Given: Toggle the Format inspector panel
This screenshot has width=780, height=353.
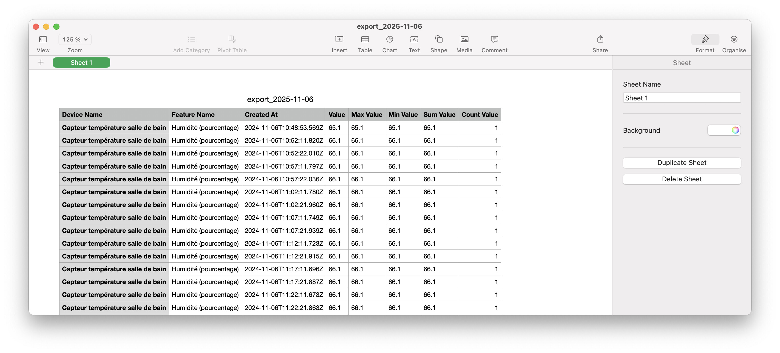Looking at the screenshot, I should click(705, 39).
